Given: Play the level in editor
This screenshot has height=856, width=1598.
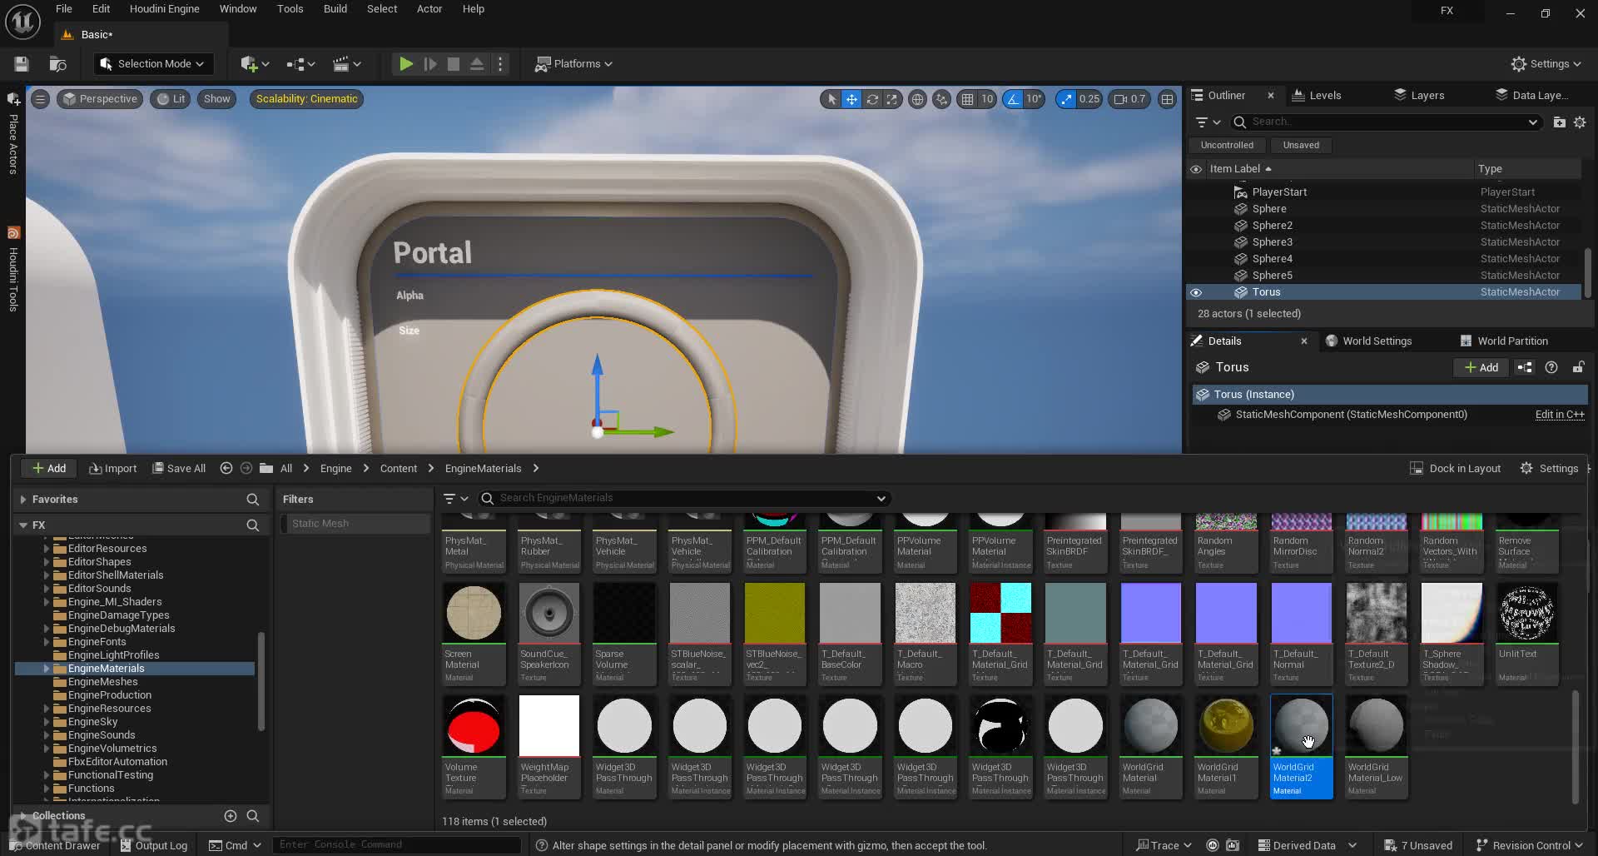Looking at the screenshot, I should coord(405,64).
